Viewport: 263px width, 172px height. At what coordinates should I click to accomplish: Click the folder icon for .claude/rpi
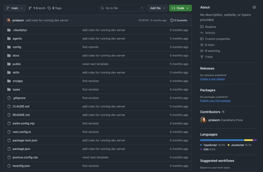(9, 30)
